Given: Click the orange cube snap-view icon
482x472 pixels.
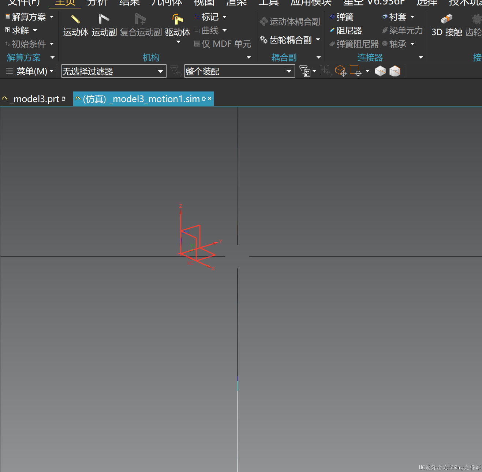Looking at the screenshot, I should pyautogui.click(x=341, y=71).
